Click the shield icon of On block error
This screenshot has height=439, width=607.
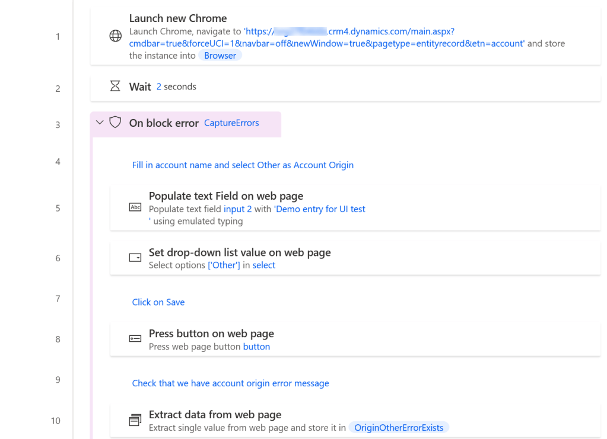point(116,123)
